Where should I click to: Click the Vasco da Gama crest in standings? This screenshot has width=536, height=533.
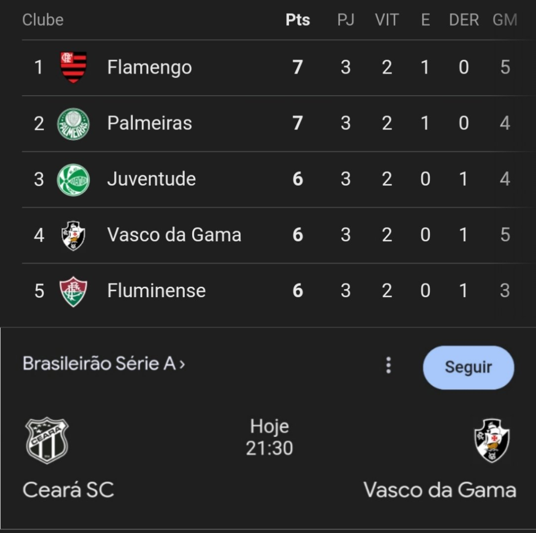(x=73, y=235)
